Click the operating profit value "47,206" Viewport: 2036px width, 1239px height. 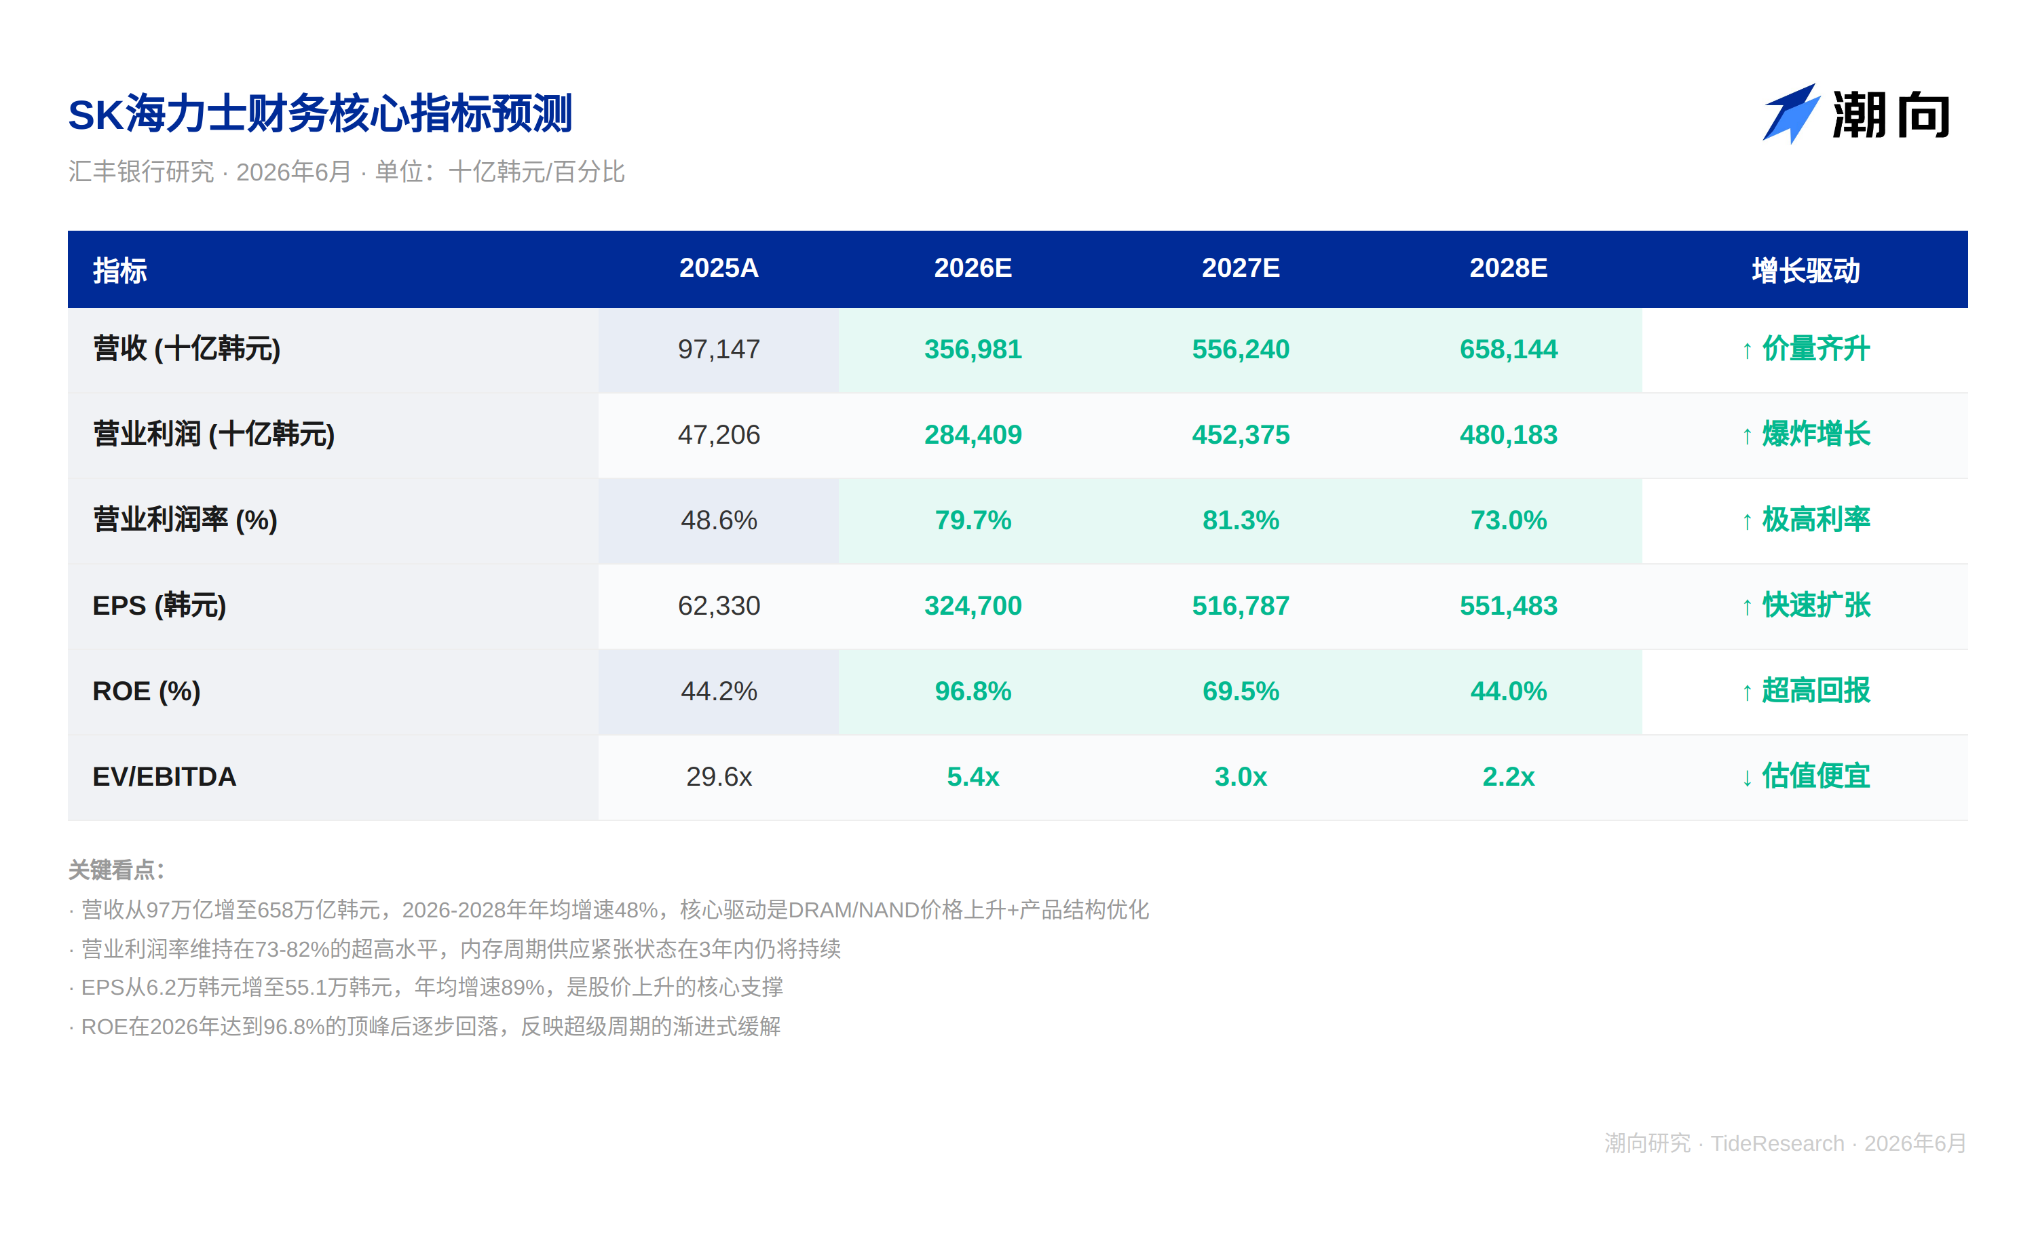[x=719, y=434]
